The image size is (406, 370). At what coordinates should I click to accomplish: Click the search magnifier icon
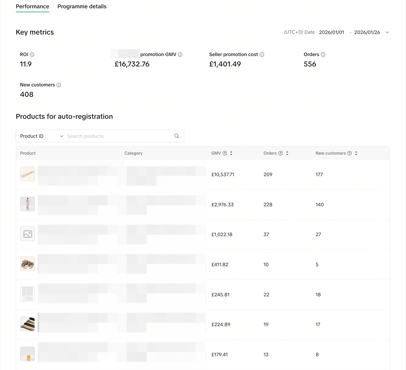(177, 136)
